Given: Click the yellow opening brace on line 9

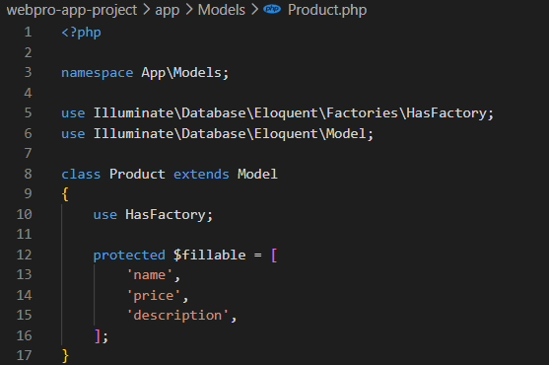Looking at the screenshot, I should click(x=65, y=194).
